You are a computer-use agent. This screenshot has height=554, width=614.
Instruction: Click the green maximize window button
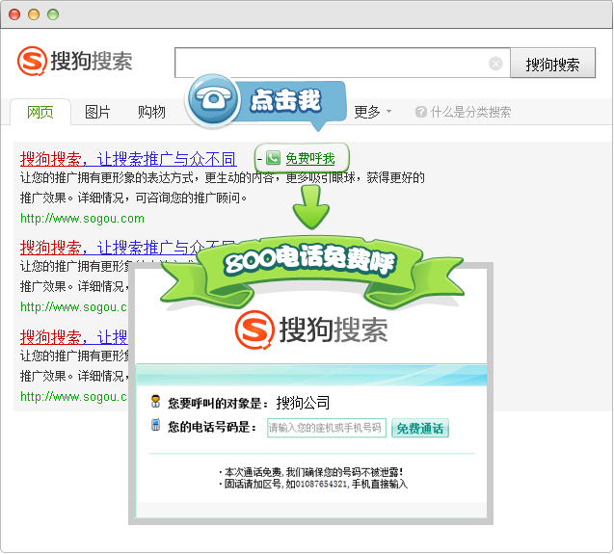(53, 14)
